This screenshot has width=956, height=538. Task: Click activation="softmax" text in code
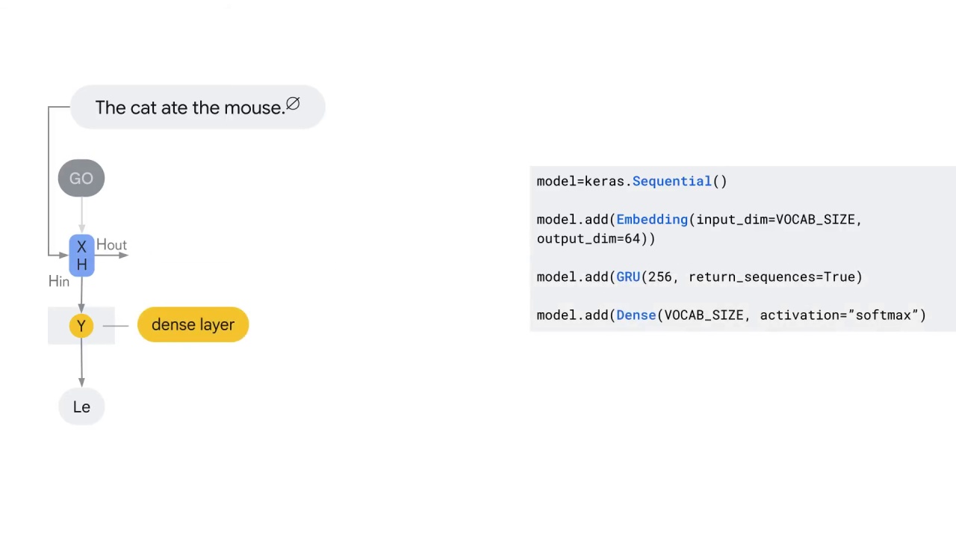(x=839, y=315)
